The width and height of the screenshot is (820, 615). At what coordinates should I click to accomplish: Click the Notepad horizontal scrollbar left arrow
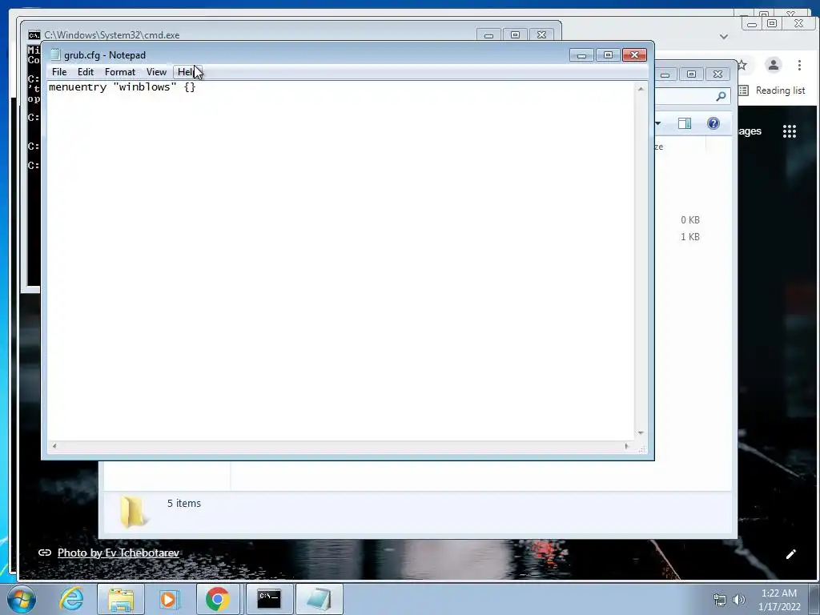pos(54,446)
